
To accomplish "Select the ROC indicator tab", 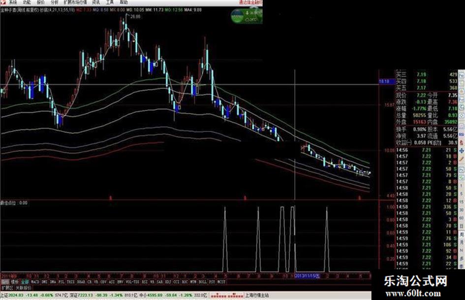I will coord(185,282).
